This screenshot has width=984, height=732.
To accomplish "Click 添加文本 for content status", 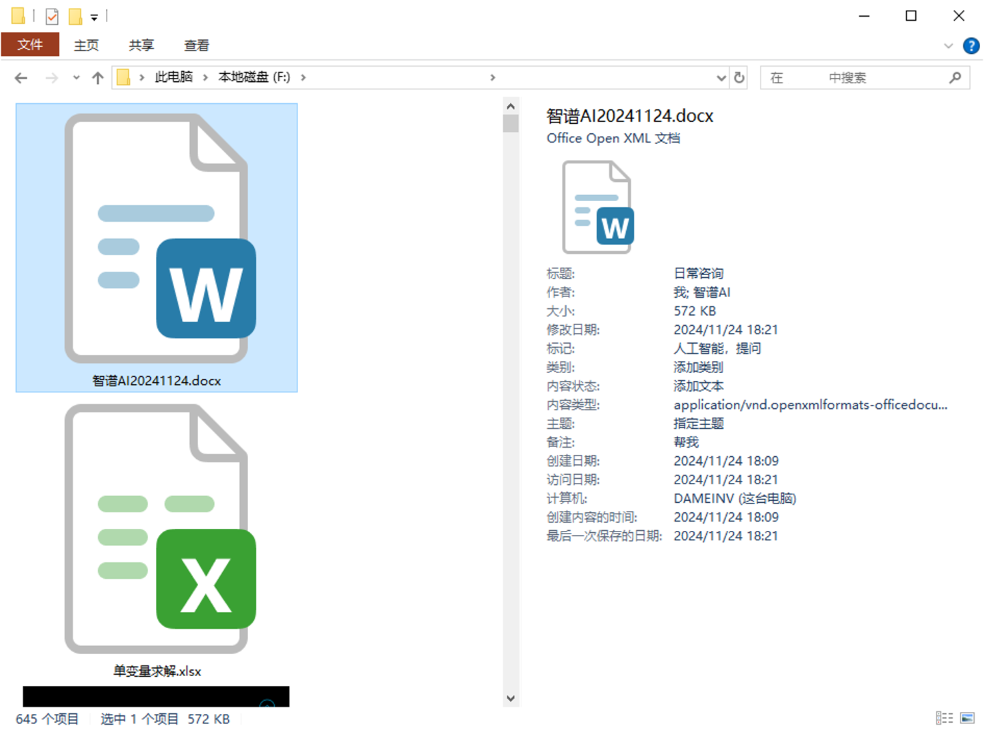I will pyautogui.click(x=698, y=386).
